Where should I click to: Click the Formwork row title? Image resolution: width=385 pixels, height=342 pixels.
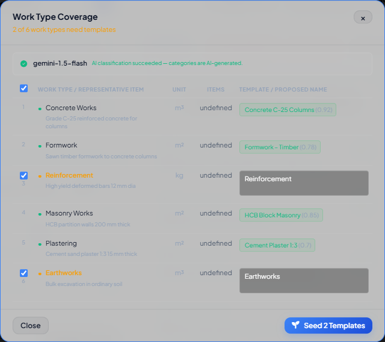tap(61, 145)
